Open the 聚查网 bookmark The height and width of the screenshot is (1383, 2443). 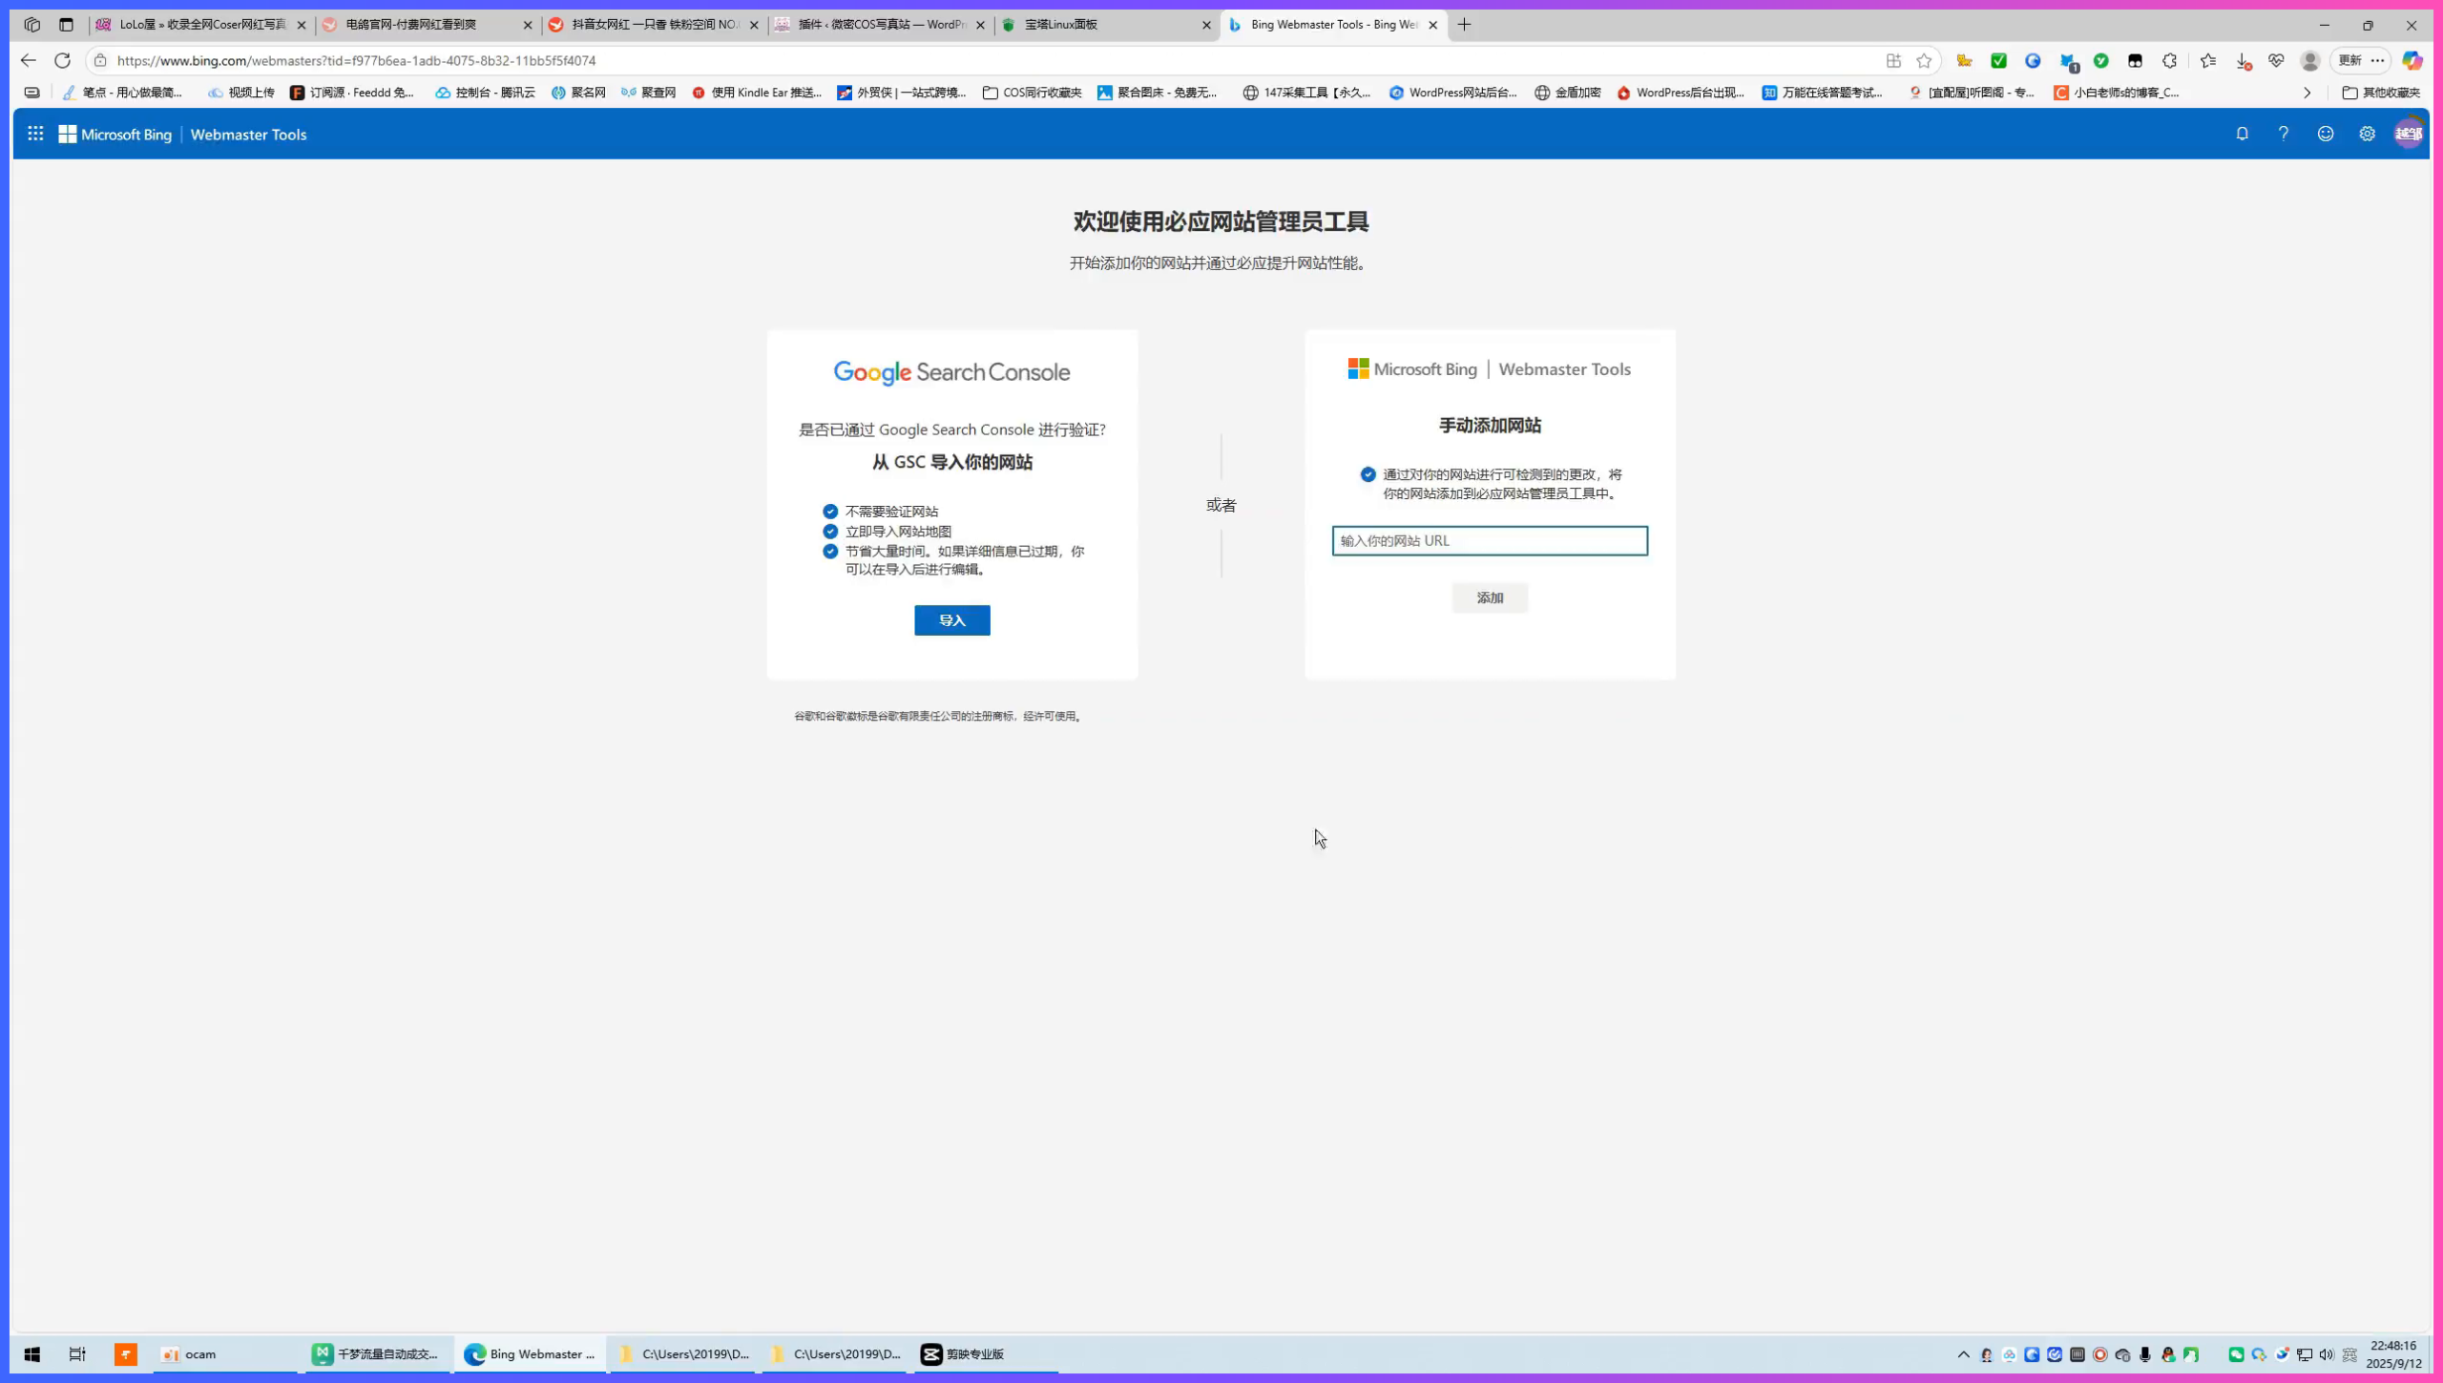point(649,93)
